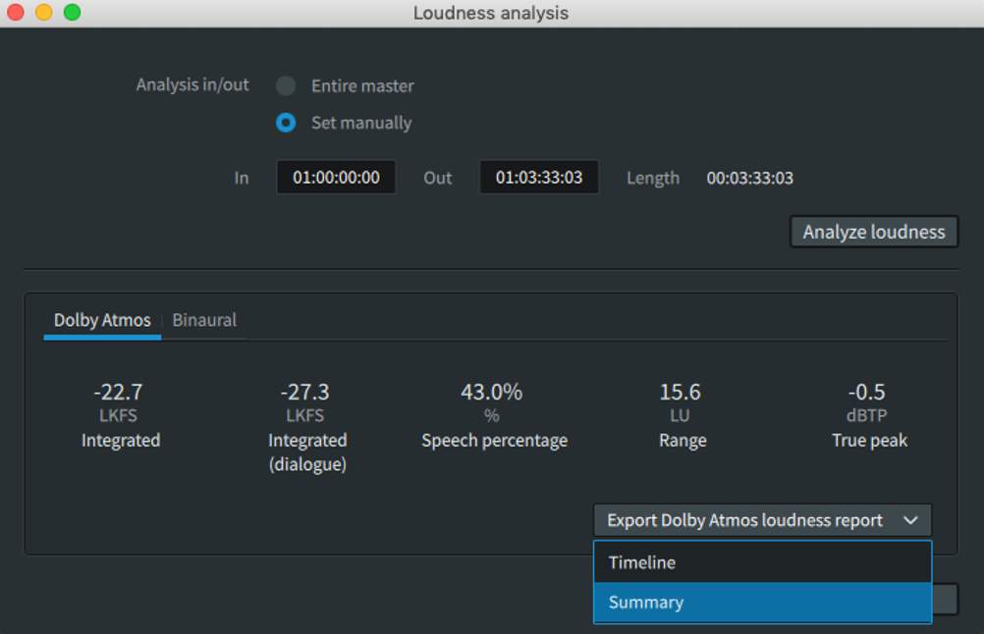Minimize window with the yellow button
This screenshot has width=984, height=634.
(x=43, y=13)
